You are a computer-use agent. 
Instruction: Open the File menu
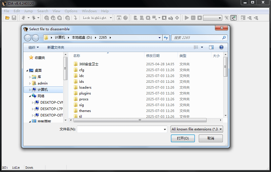[x=6, y=11]
